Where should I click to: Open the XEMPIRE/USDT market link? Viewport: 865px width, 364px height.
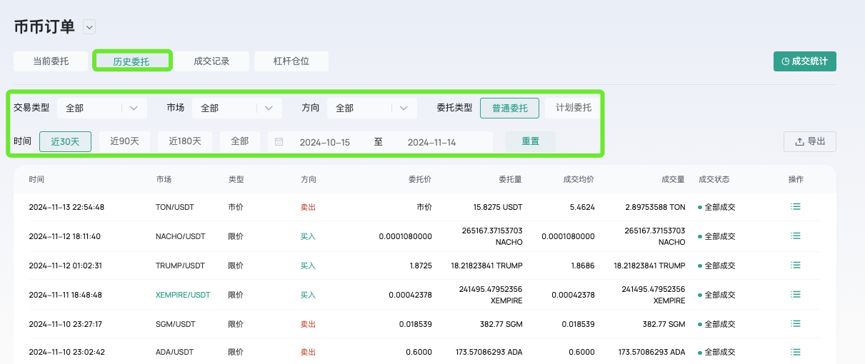[x=183, y=294]
